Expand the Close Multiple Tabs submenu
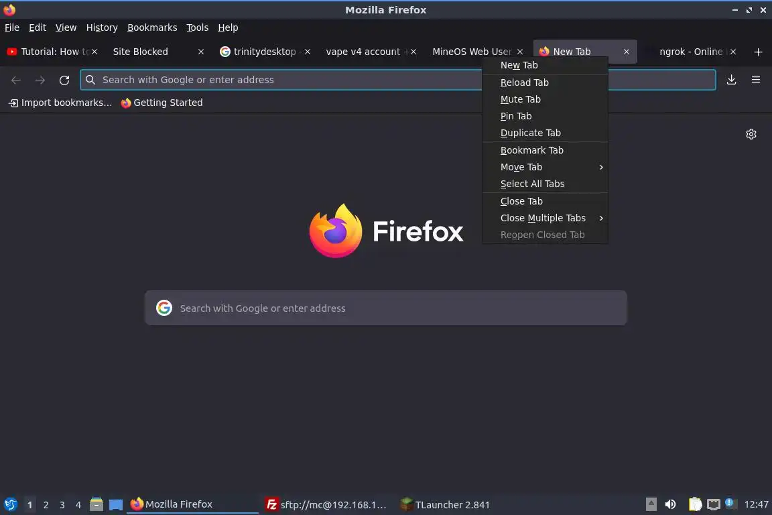 pyautogui.click(x=545, y=218)
